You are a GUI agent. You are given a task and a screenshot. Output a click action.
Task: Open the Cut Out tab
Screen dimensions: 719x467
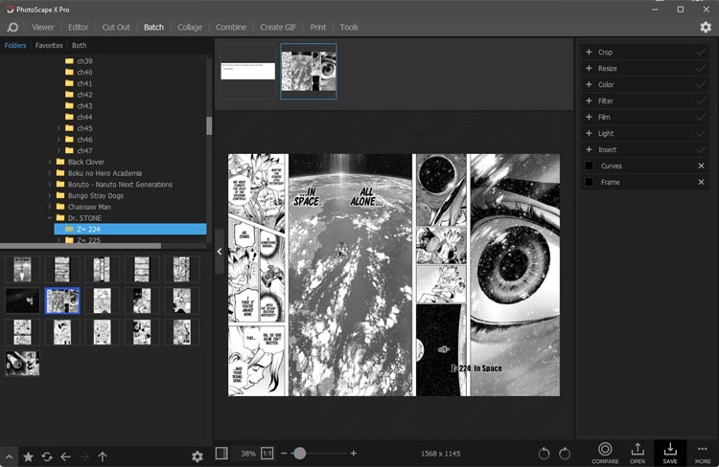(x=116, y=27)
